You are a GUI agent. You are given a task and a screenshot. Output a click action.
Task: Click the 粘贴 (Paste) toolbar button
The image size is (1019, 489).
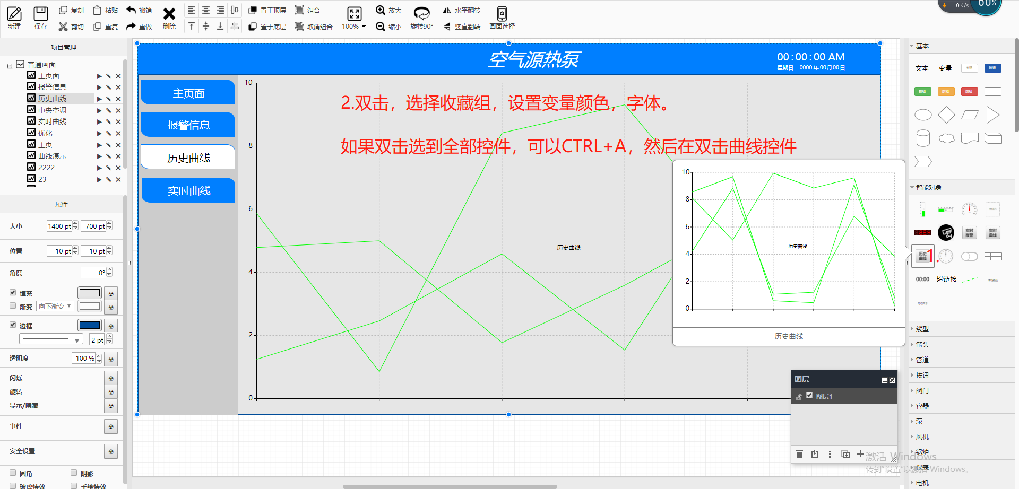point(105,10)
